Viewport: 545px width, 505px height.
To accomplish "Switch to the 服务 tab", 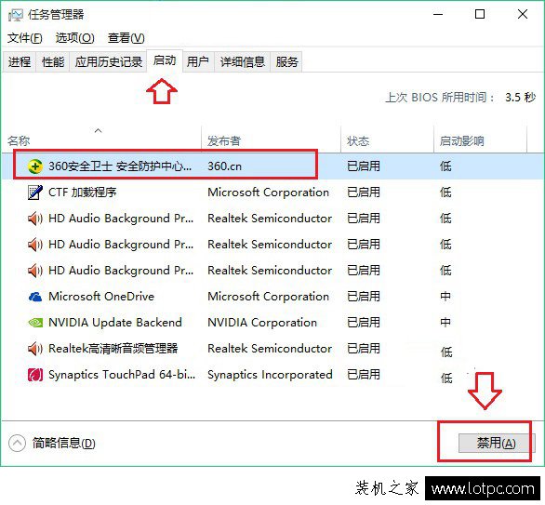I will click(x=286, y=62).
